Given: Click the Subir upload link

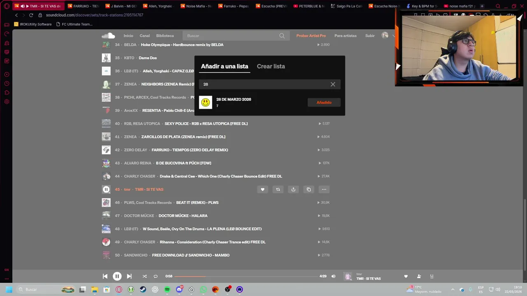Looking at the screenshot, I should click(370, 36).
